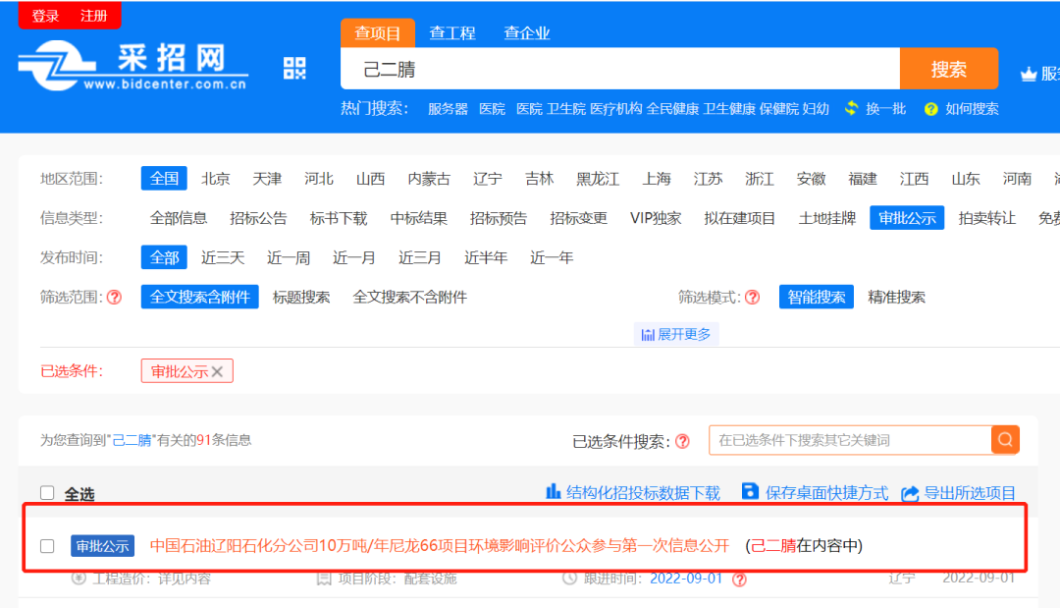Expand more filters with 展开更多
The height and width of the screenshot is (608, 1060).
(x=676, y=335)
